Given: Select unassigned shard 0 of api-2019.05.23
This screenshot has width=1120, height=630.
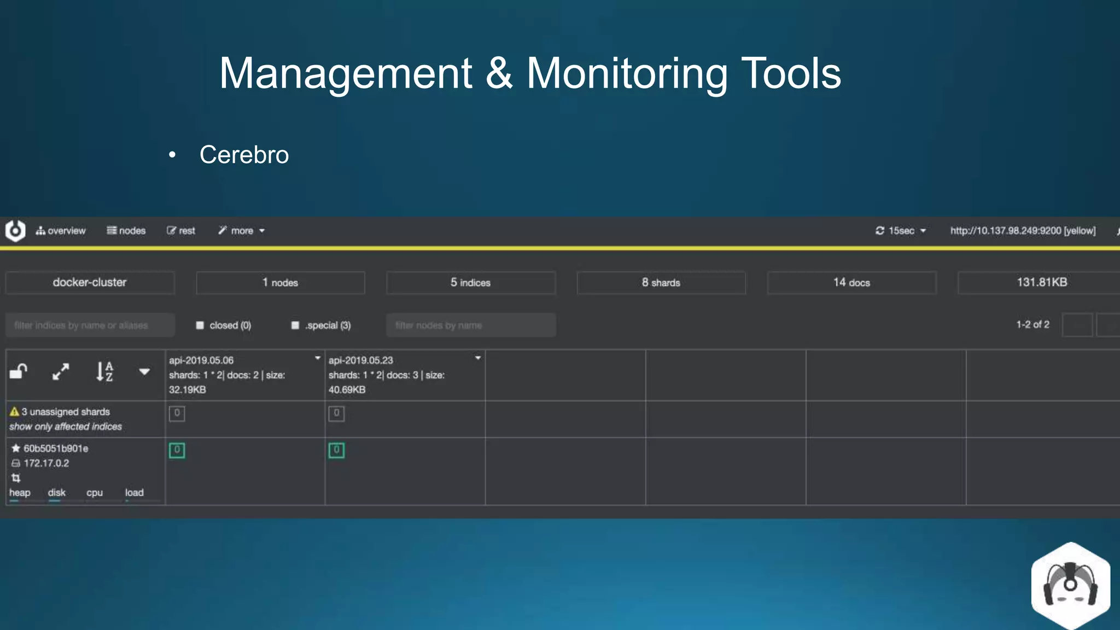Looking at the screenshot, I should (x=336, y=413).
